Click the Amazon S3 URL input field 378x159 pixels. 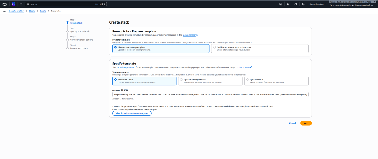click(x=210, y=95)
